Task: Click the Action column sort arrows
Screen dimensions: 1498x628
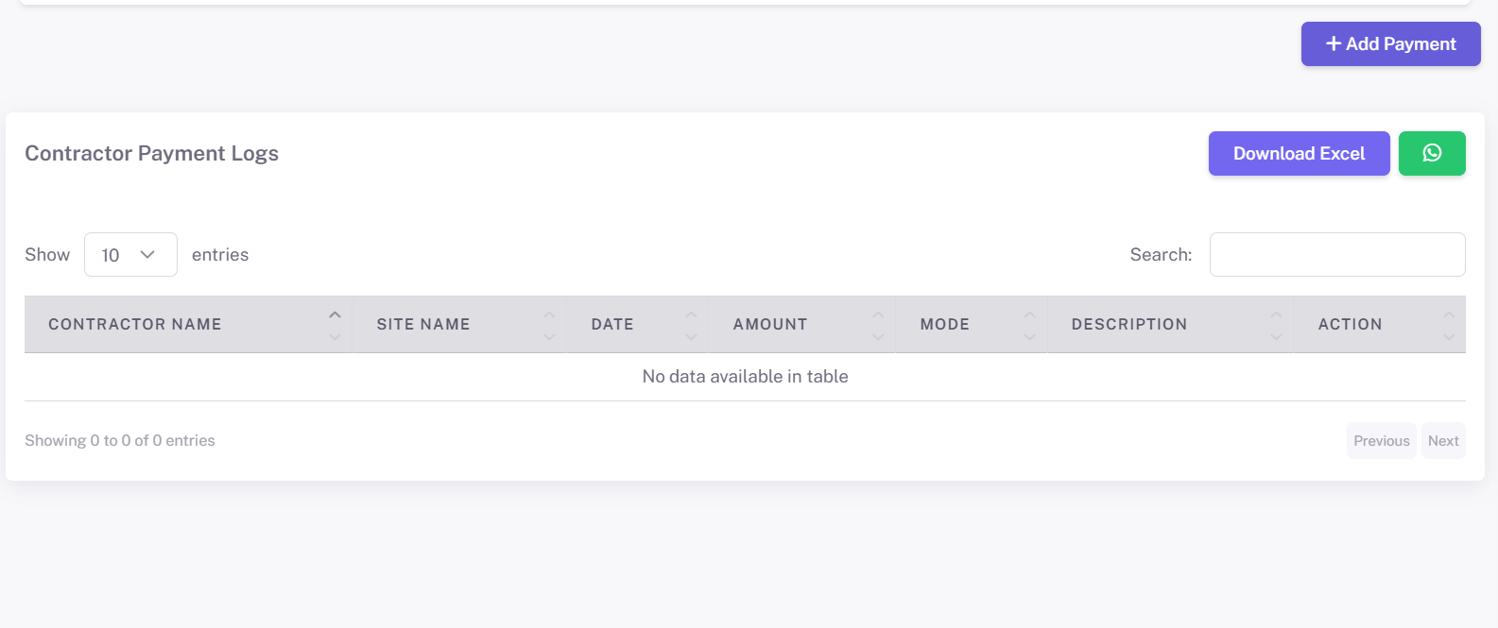Action: [1449, 325]
